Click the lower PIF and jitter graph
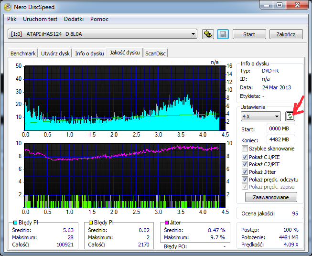 (125, 175)
